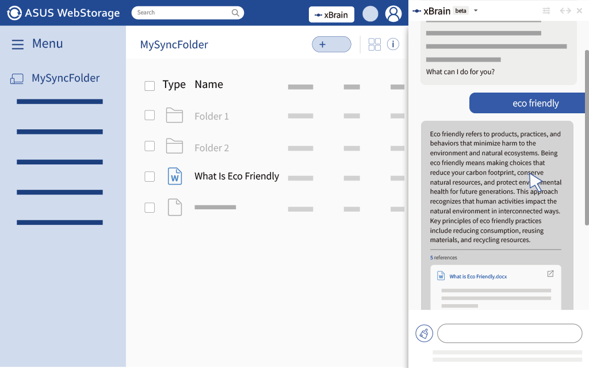This screenshot has width=589, height=368.
Task: Sort the file list by Name column
Action: (x=208, y=85)
